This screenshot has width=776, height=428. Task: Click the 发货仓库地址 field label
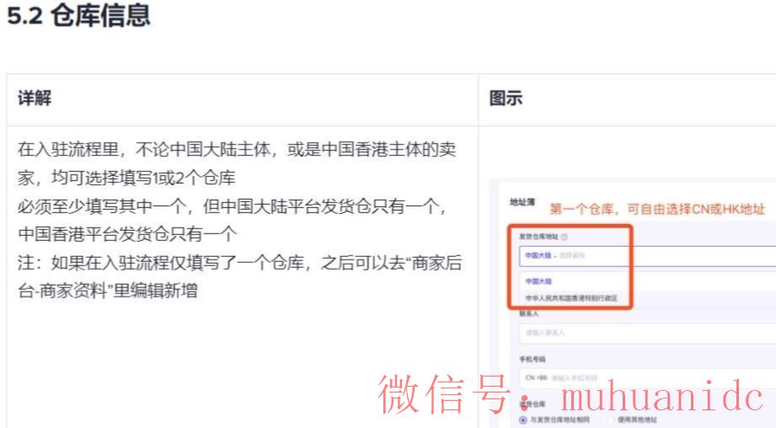pos(537,238)
